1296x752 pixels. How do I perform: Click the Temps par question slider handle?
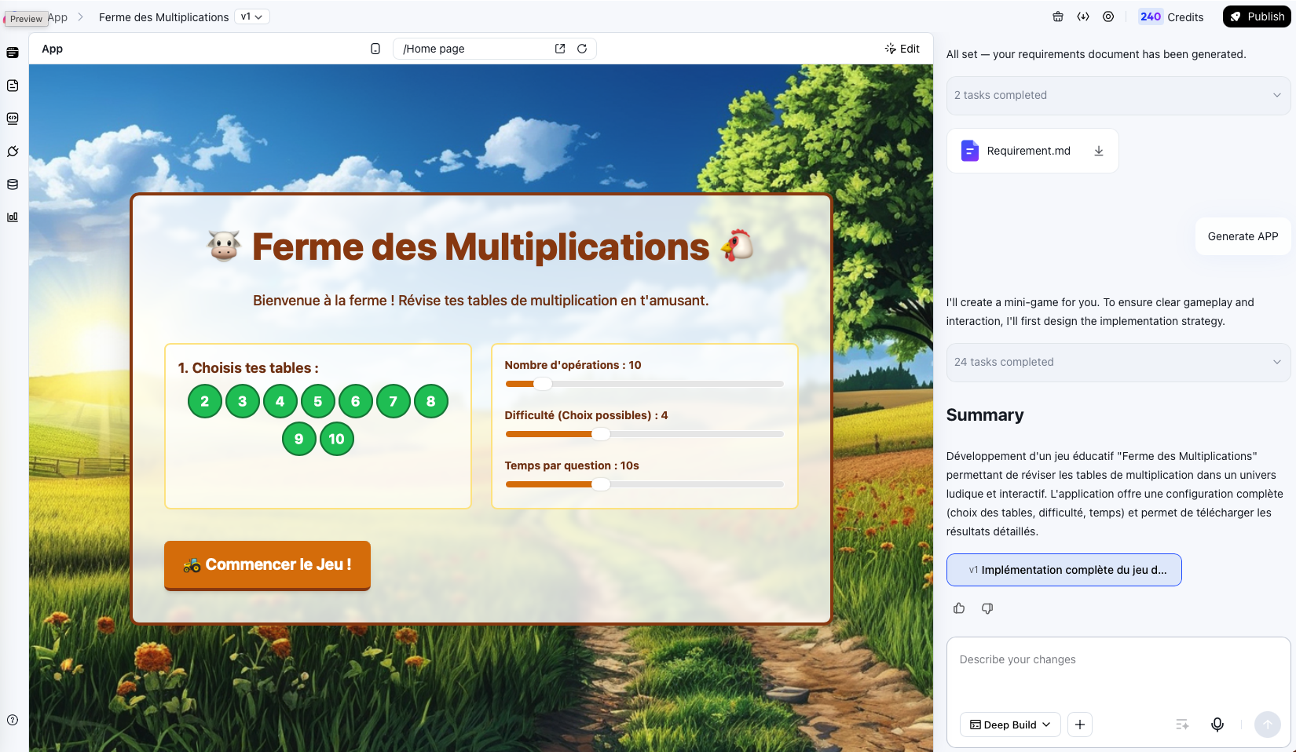(601, 484)
